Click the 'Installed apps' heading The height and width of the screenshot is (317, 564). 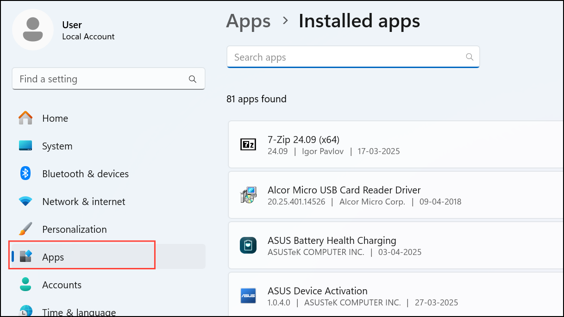[x=359, y=21]
